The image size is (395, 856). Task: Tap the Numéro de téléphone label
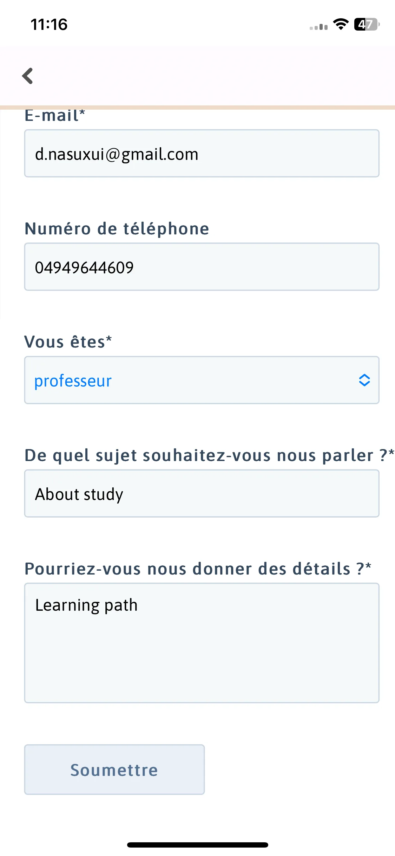(x=117, y=229)
